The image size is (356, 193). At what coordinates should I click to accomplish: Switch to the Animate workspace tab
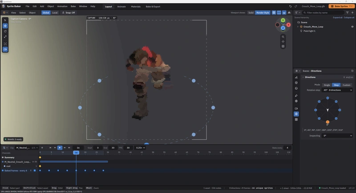(121, 7)
